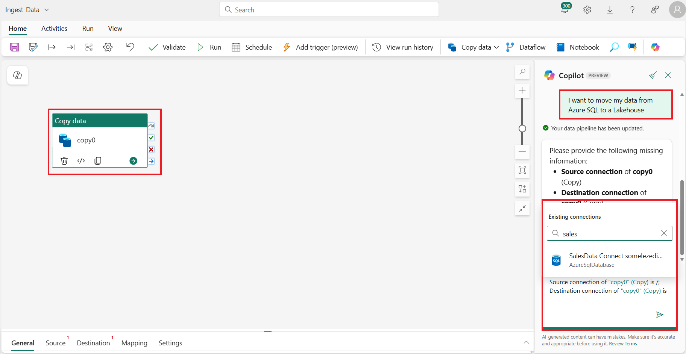Click the On fail red X connector

pos(151,150)
